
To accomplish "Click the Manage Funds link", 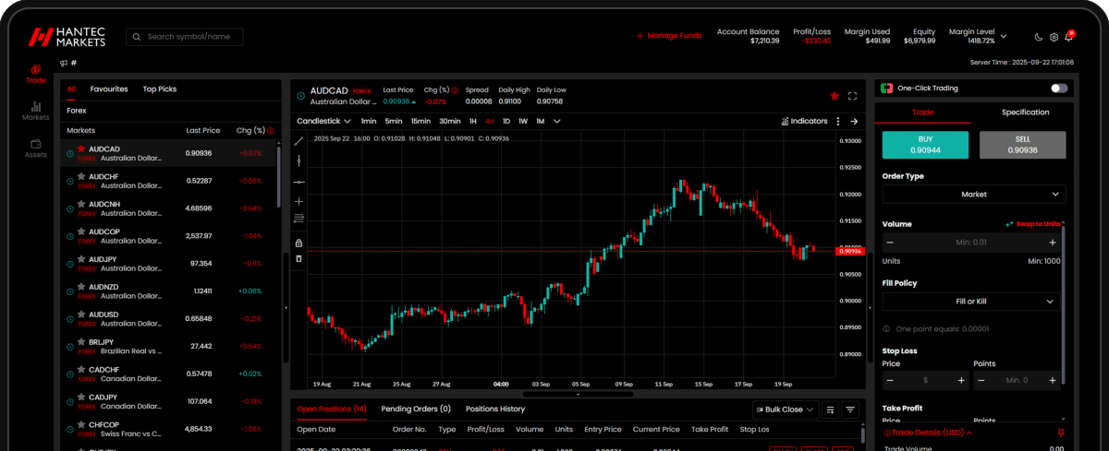I will tap(668, 36).
